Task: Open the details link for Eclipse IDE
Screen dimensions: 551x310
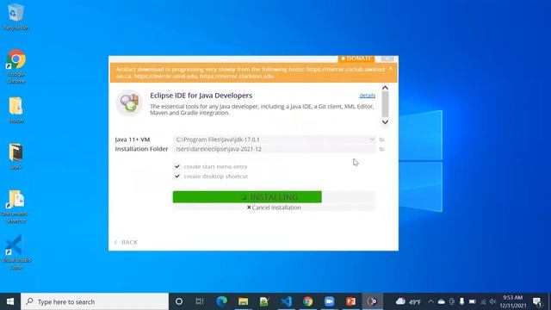Action: (368, 96)
